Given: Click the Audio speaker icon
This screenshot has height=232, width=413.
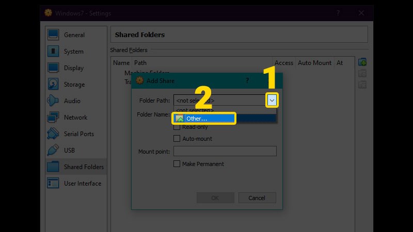Looking at the screenshot, I should click(x=53, y=101).
